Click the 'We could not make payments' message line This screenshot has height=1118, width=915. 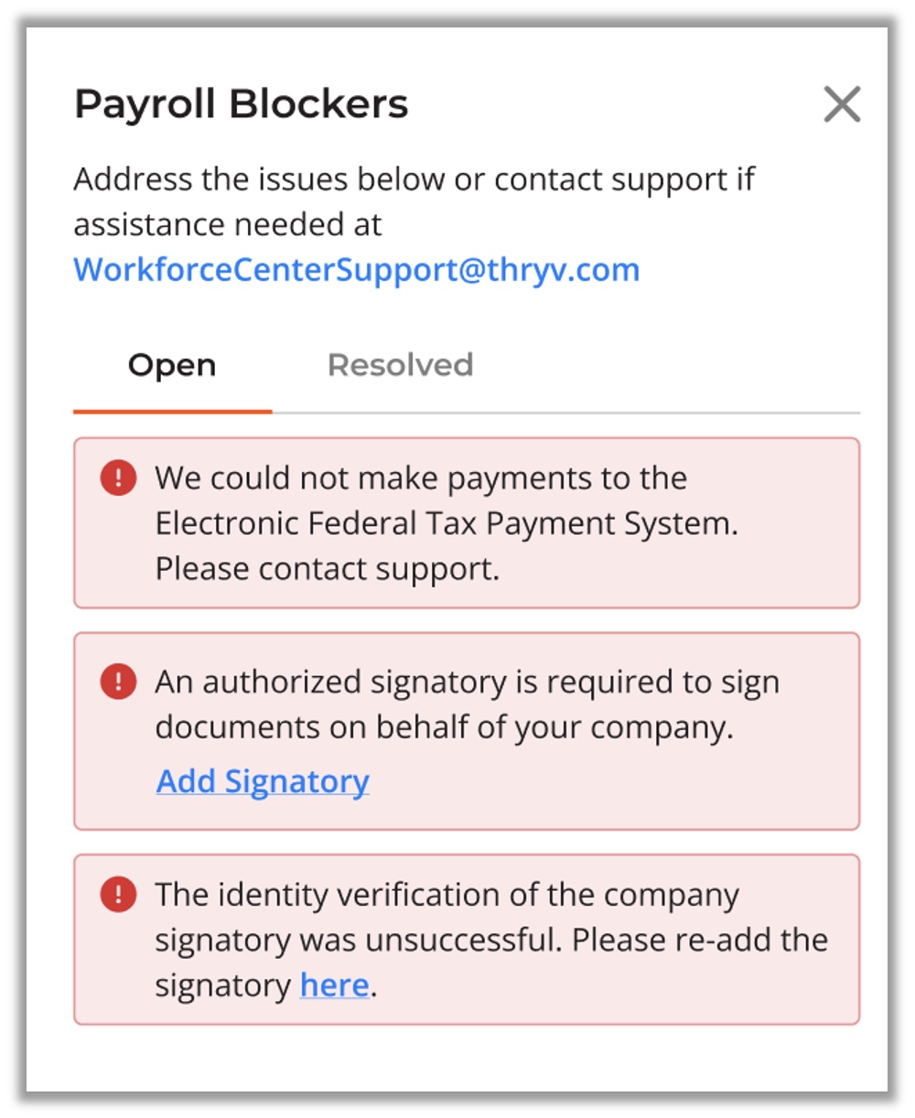pyautogui.click(x=421, y=478)
